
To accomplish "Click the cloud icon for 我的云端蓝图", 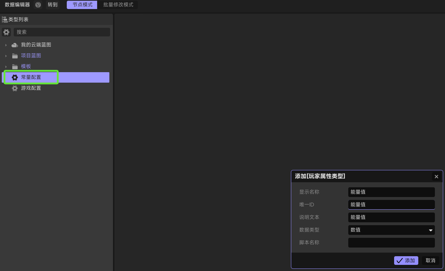I will click(x=15, y=45).
